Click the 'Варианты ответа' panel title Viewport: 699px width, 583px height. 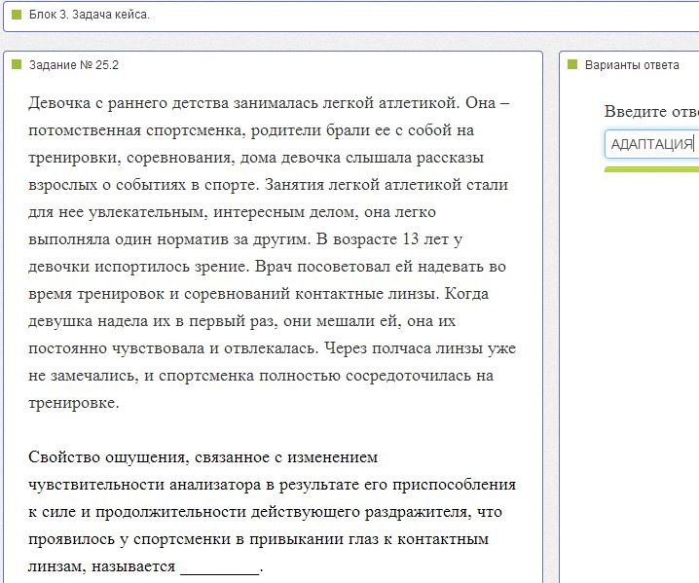click(x=632, y=65)
